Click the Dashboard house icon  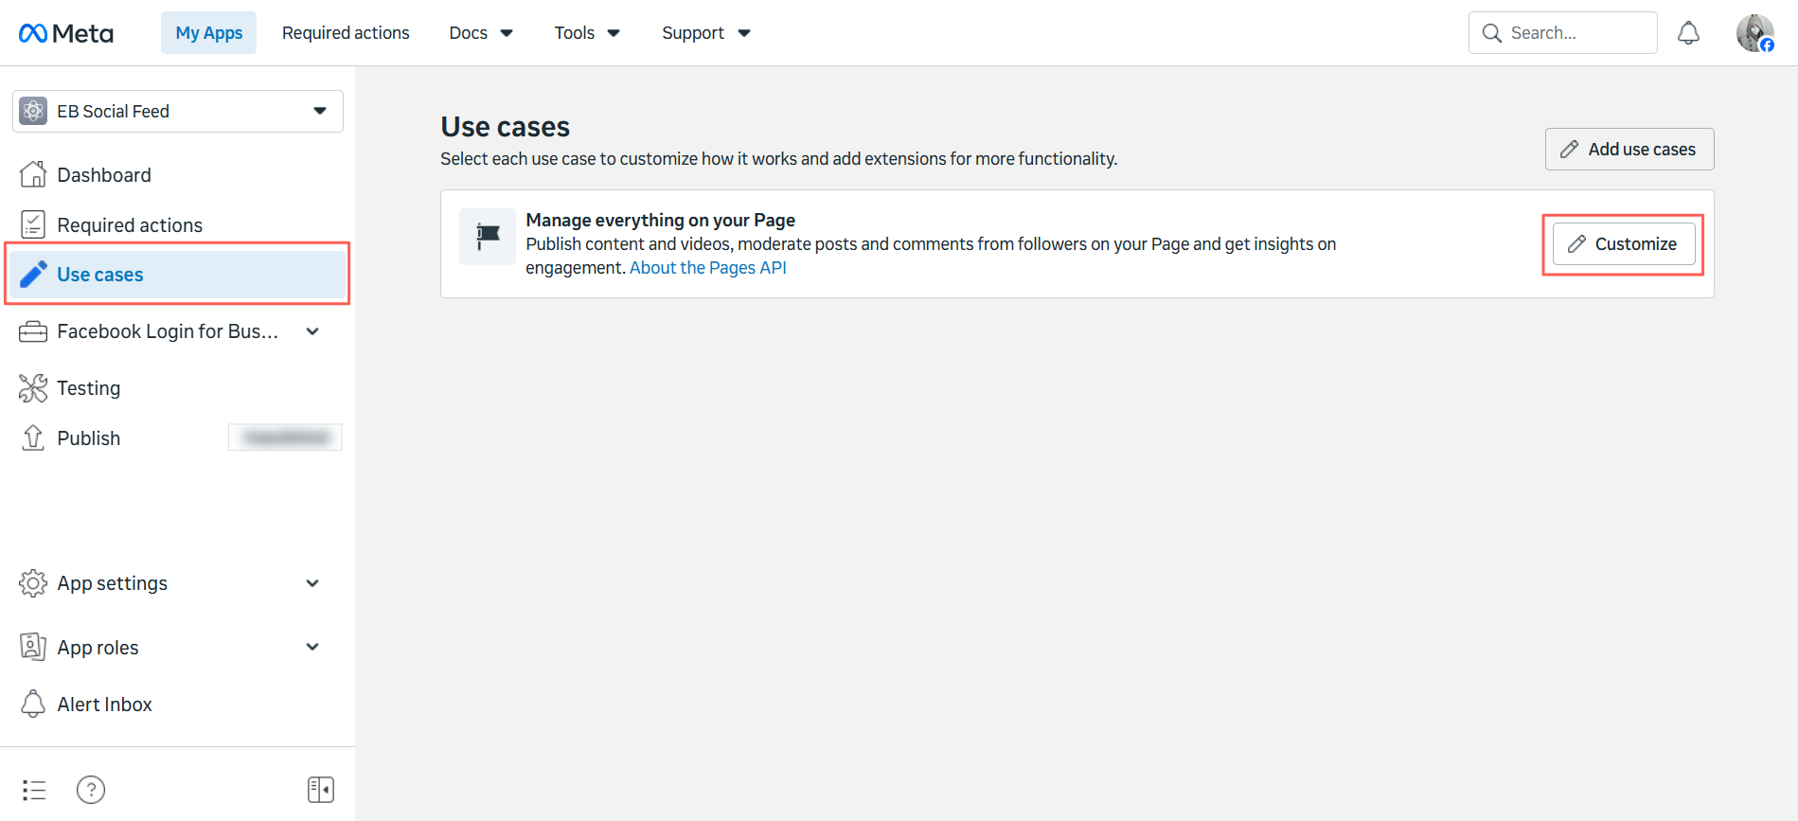[x=33, y=174]
